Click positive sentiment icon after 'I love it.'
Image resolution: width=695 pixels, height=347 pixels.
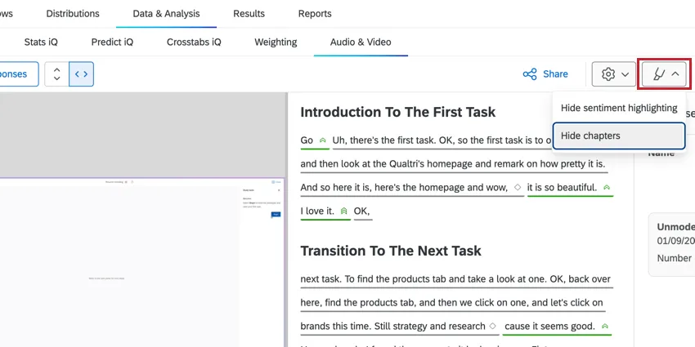[x=343, y=211]
